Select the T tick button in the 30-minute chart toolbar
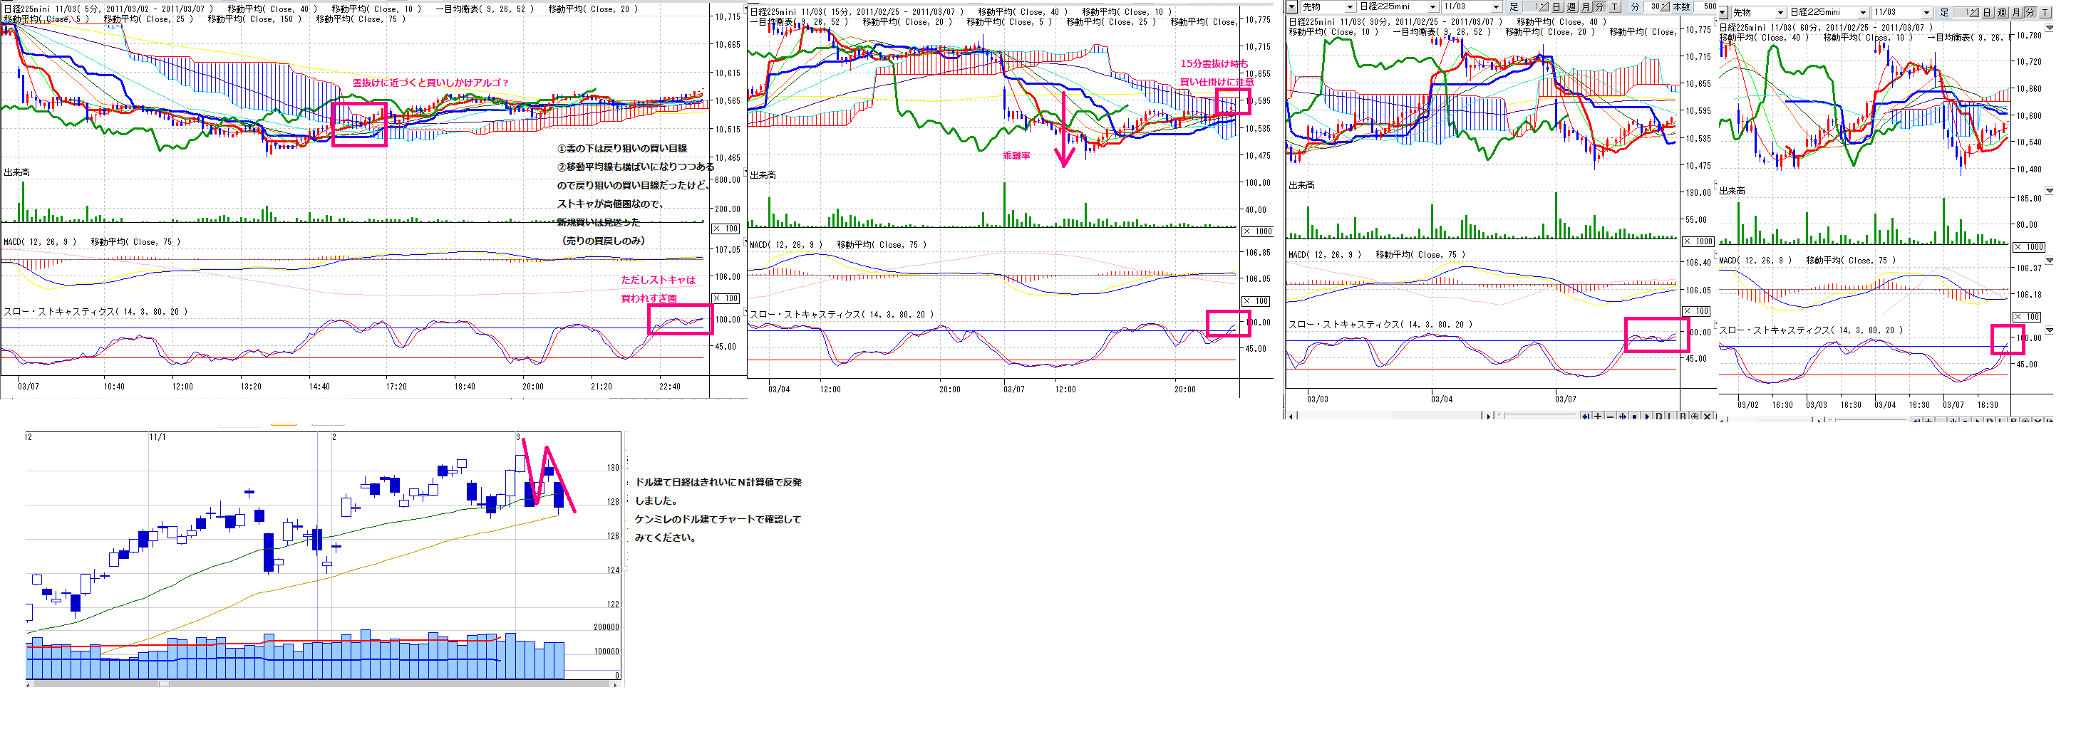Image resolution: width=2081 pixels, height=749 pixels. (1614, 6)
